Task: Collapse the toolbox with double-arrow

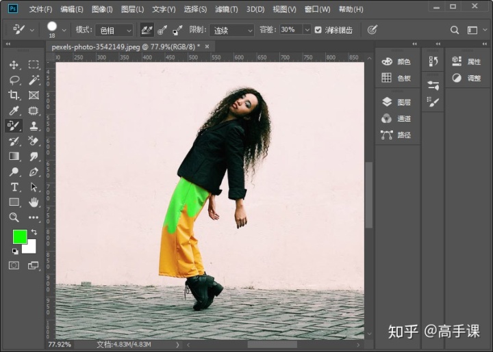Action: 8,44
